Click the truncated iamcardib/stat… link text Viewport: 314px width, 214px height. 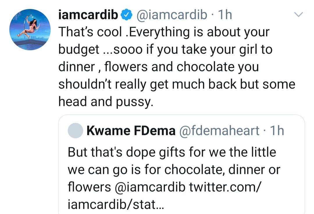(x=116, y=204)
